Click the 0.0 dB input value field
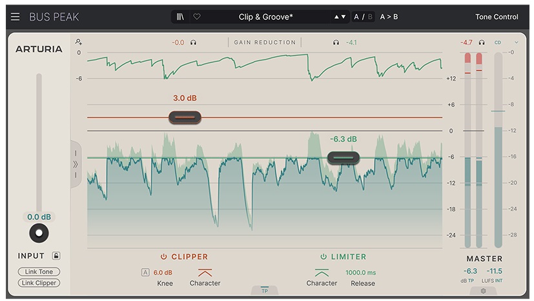 pos(39,217)
